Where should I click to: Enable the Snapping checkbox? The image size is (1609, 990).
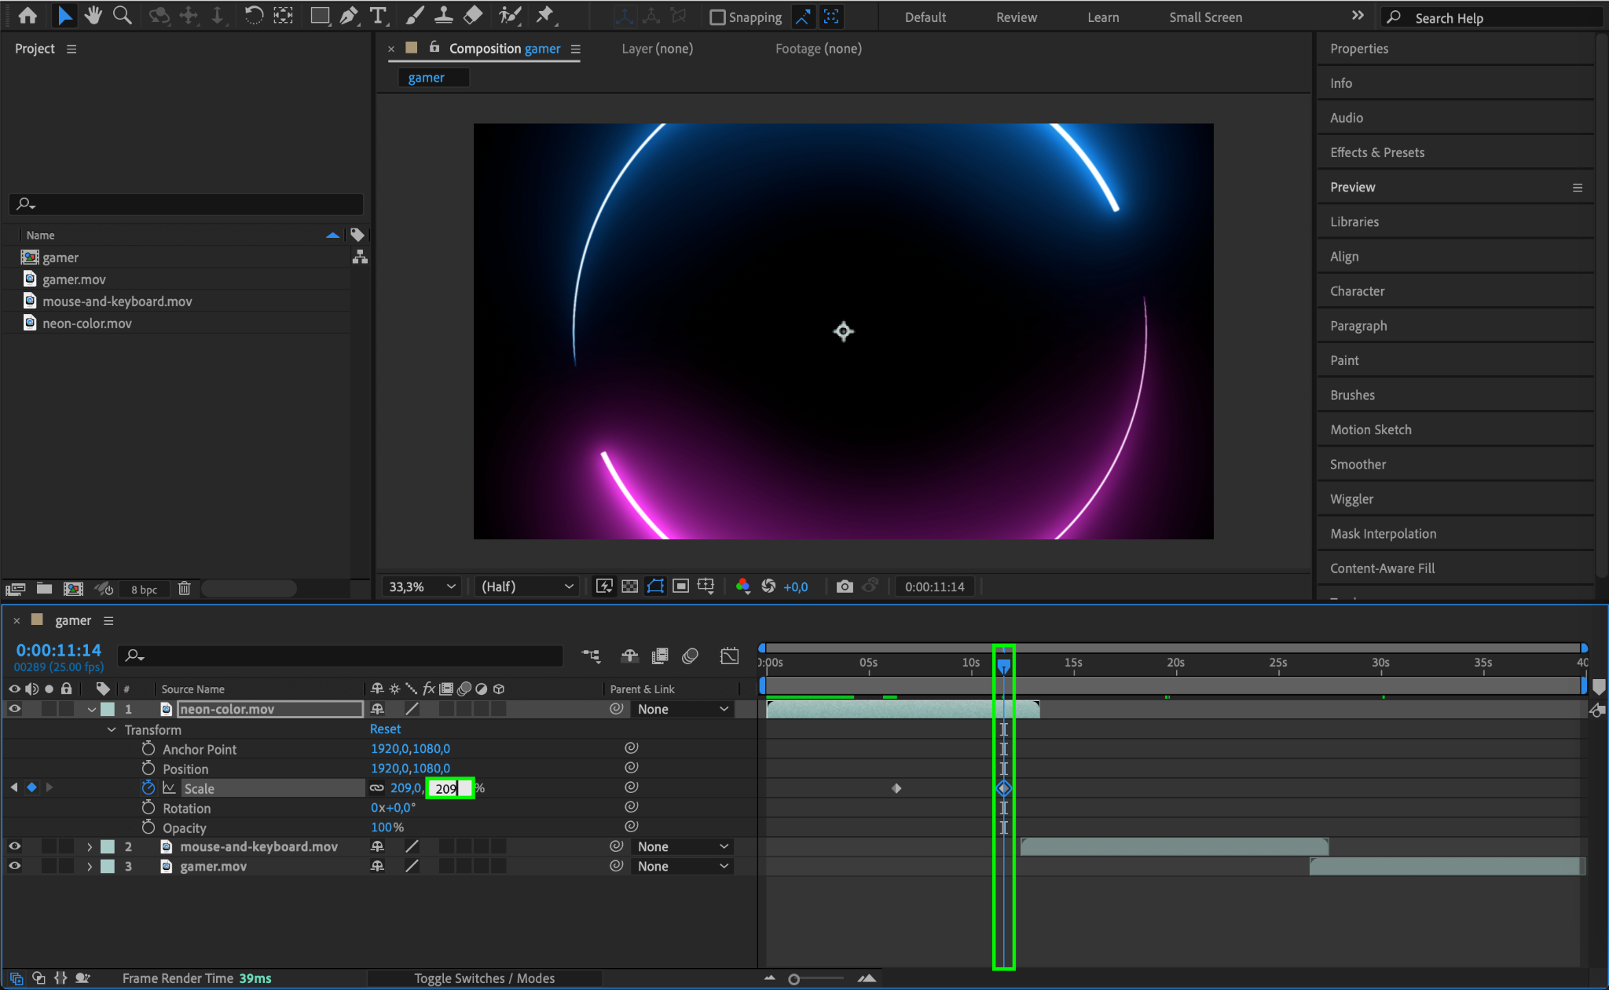[717, 17]
